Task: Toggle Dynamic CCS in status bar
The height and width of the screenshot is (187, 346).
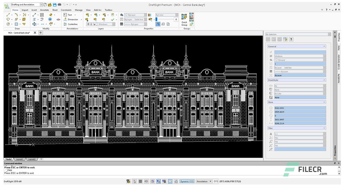Action: [x=187, y=181]
